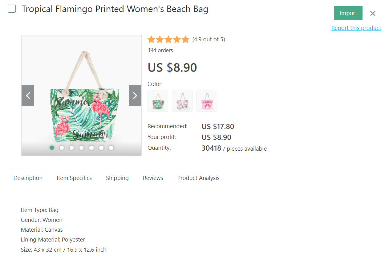
Task: Open the Product Analysis tab
Action: 198,178
